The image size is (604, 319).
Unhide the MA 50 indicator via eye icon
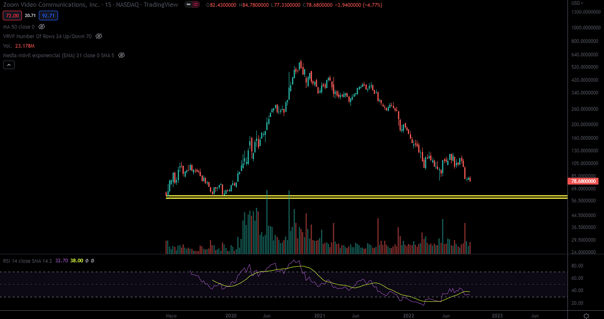pos(41,27)
